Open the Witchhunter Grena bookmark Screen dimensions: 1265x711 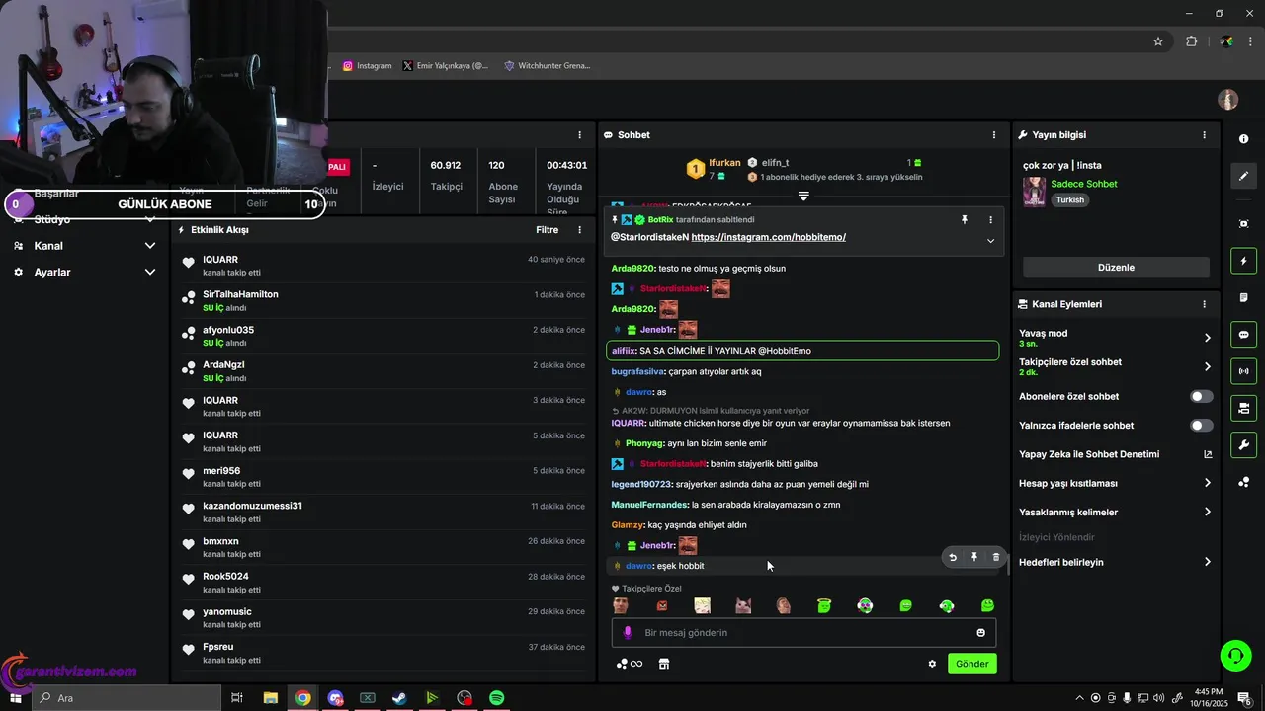(x=547, y=66)
